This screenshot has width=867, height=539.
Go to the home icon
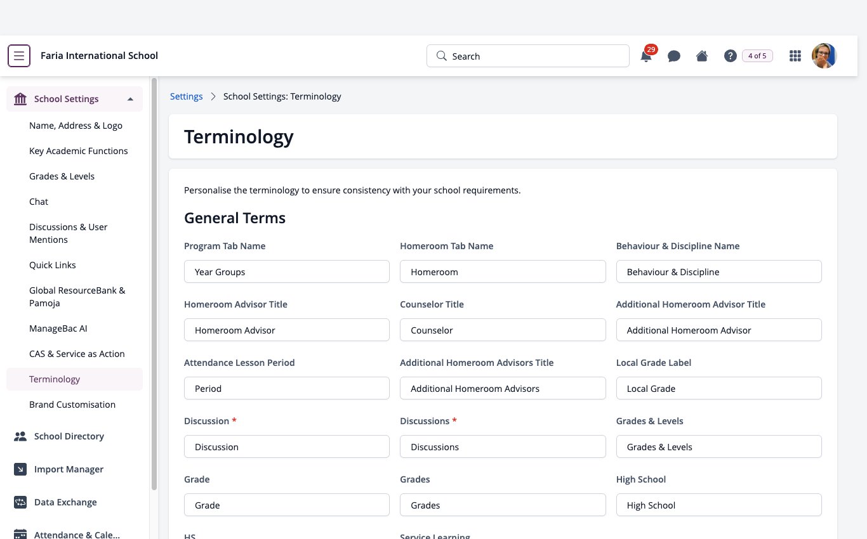click(x=702, y=56)
